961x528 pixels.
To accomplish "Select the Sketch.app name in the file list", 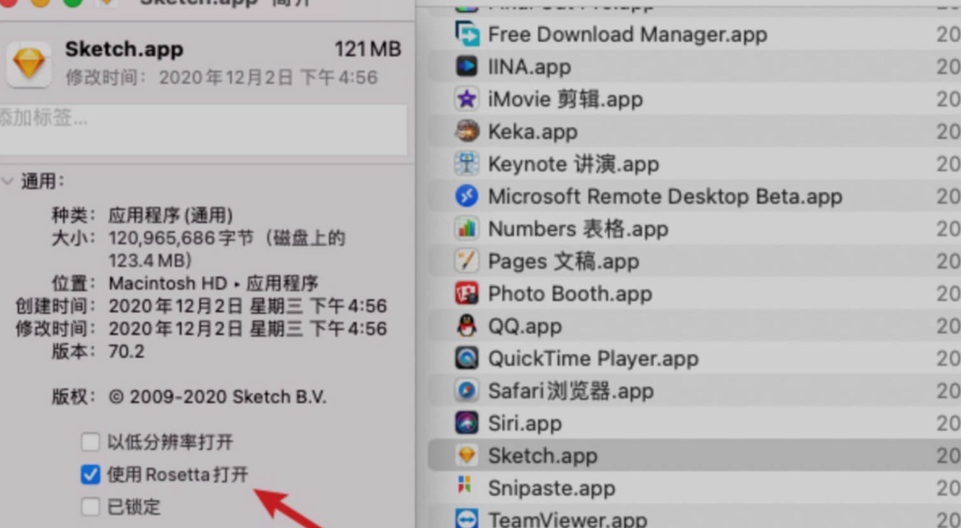I will [543, 457].
